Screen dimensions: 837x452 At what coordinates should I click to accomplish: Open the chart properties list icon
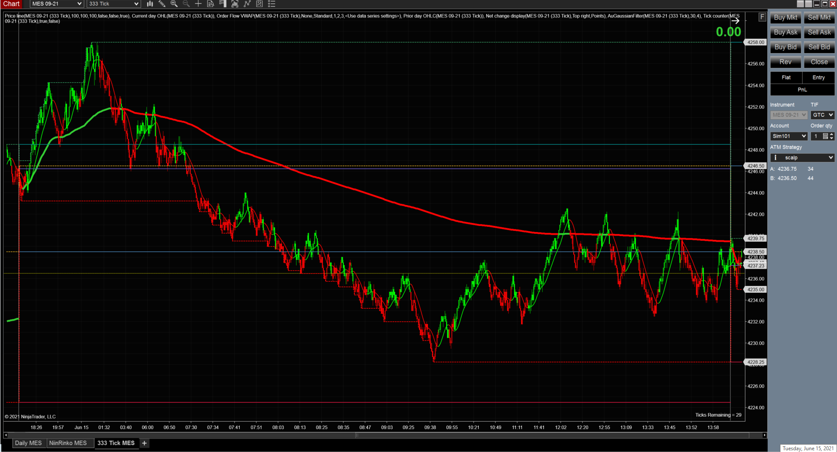tap(272, 4)
